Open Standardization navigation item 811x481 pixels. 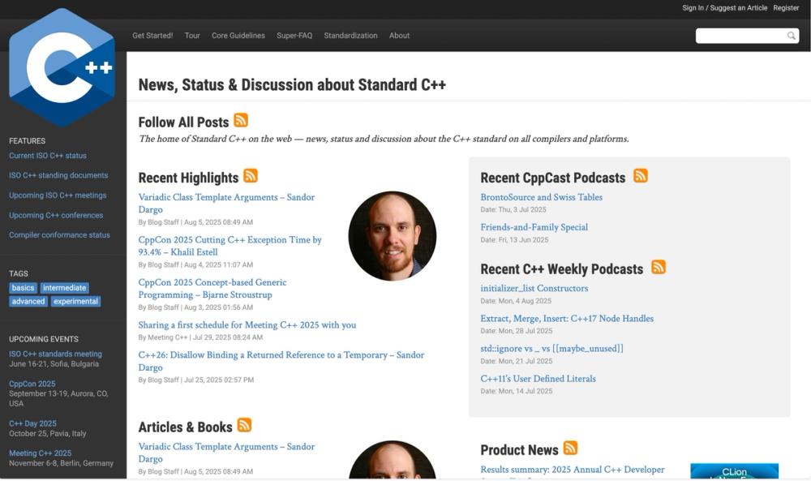pos(350,36)
